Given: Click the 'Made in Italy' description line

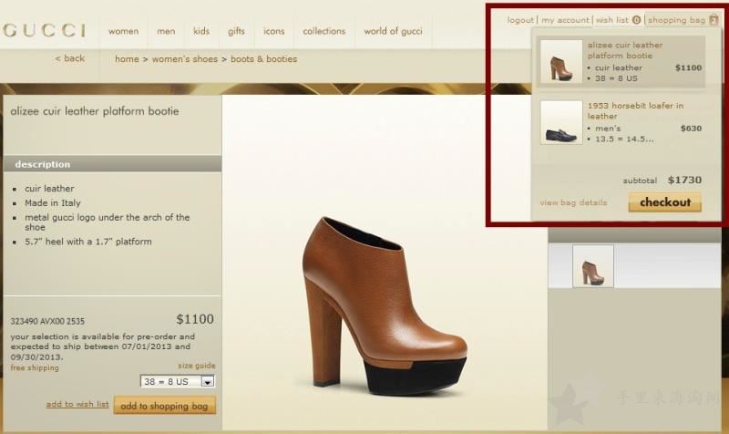Looking at the screenshot, I should [53, 202].
